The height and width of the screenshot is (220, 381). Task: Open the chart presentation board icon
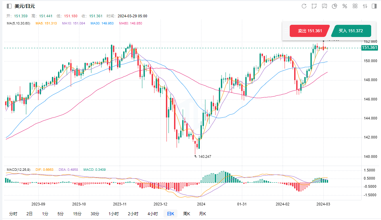[x=324, y=6]
